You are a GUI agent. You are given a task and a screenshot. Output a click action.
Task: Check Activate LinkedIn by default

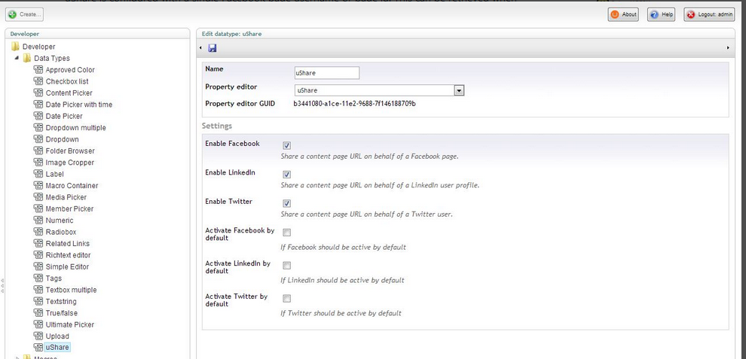click(287, 266)
